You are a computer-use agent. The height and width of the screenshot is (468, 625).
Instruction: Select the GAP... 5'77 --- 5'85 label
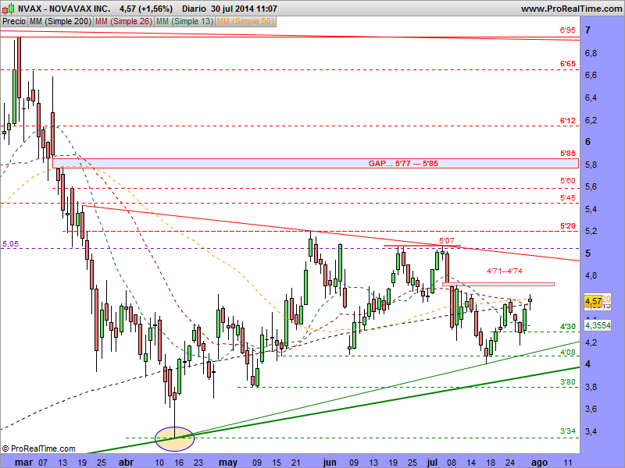403,164
